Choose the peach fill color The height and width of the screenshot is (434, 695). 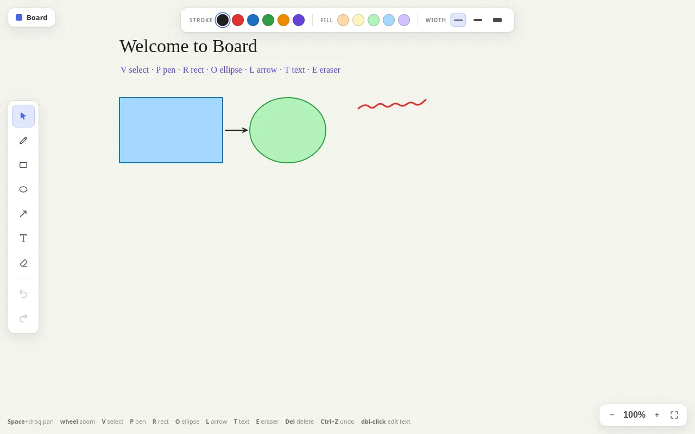pos(343,20)
